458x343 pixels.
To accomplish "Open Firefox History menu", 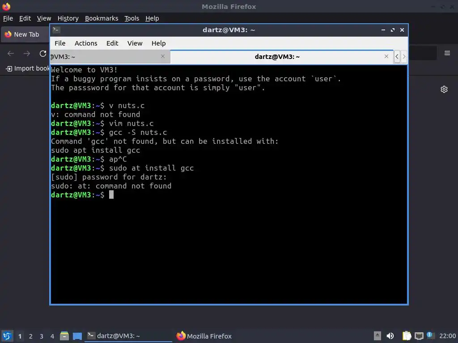I will click(68, 18).
